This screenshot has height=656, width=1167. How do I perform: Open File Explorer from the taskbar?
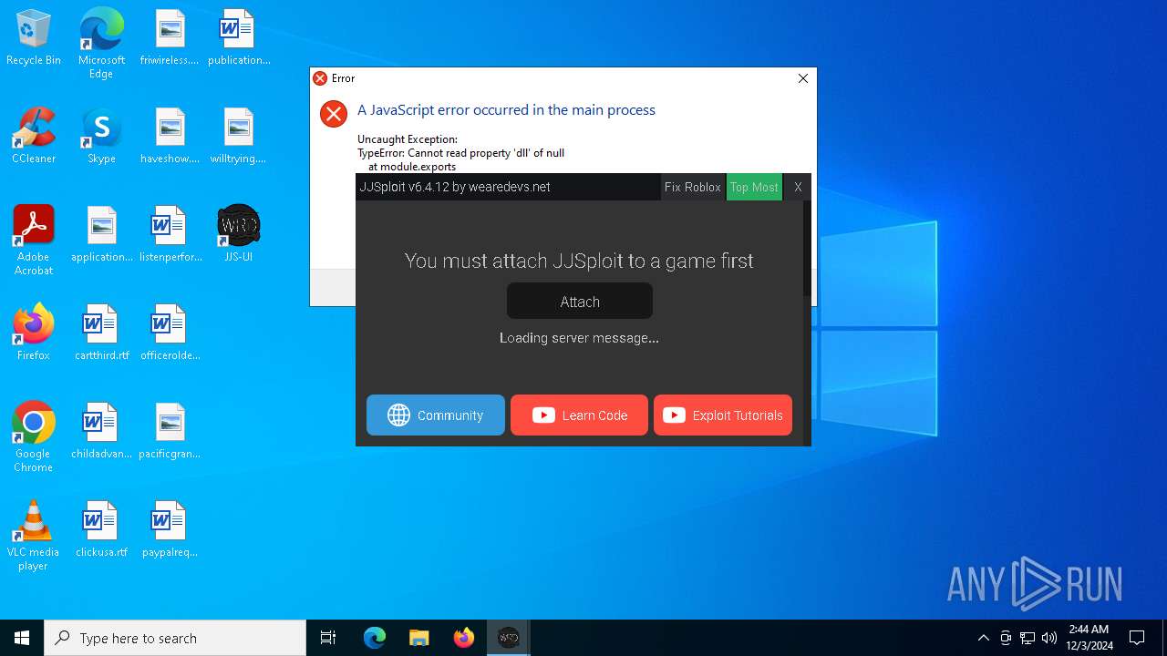point(418,638)
